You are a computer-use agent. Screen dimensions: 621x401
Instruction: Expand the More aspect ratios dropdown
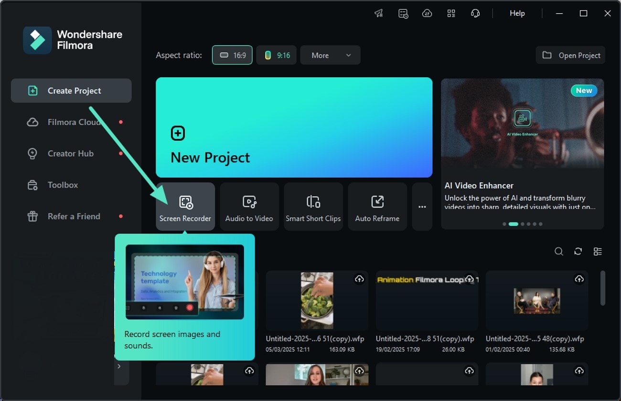tap(331, 55)
